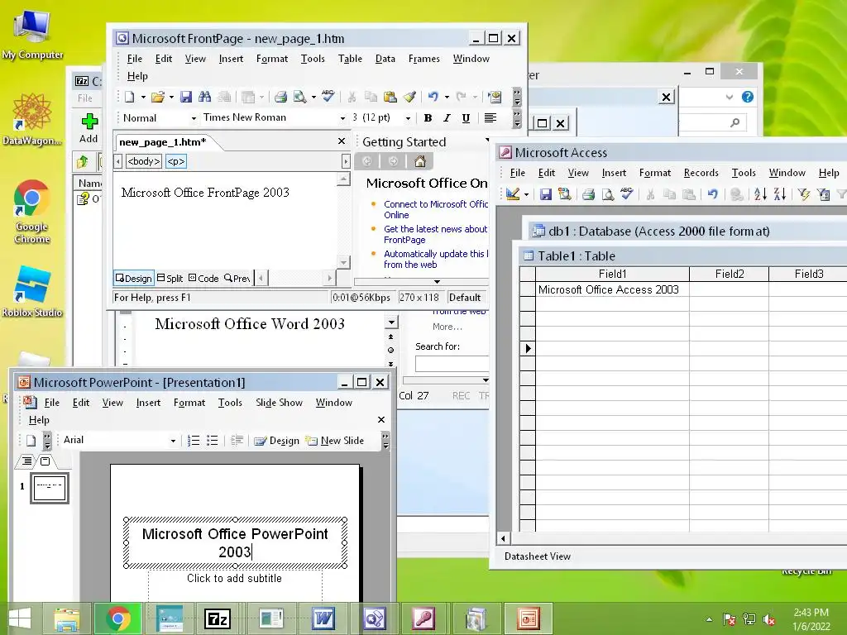The width and height of the screenshot is (847, 635).
Task: Toggle Italic in FrontPage formatting toolbar
Action: [x=447, y=117]
